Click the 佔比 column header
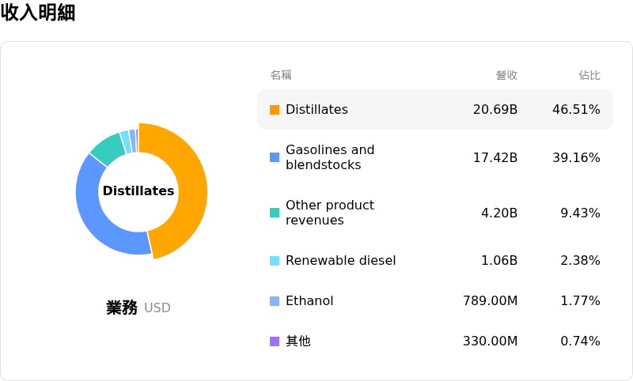Viewport: 633px width, 381px height. click(589, 75)
